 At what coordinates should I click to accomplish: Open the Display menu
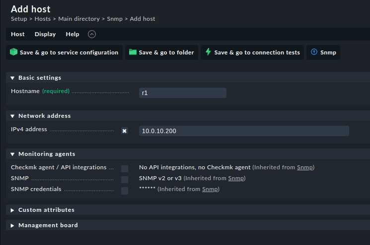click(45, 34)
